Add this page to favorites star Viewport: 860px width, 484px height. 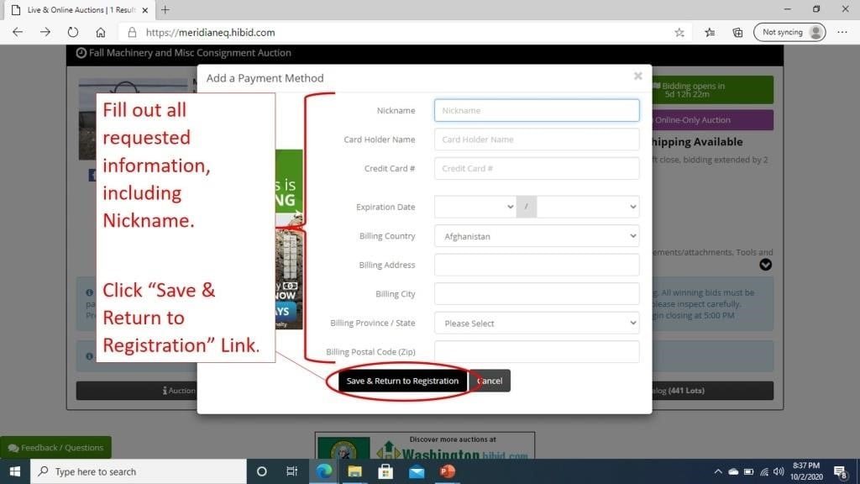point(679,33)
